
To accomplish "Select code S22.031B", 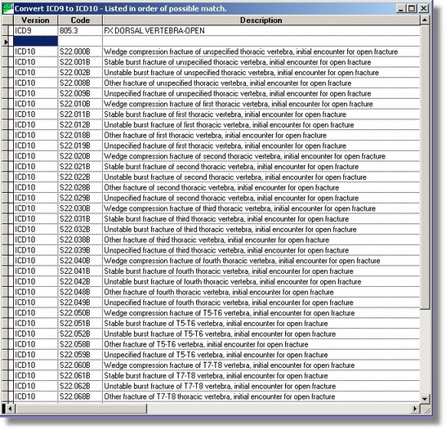I will tap(80, 219).
